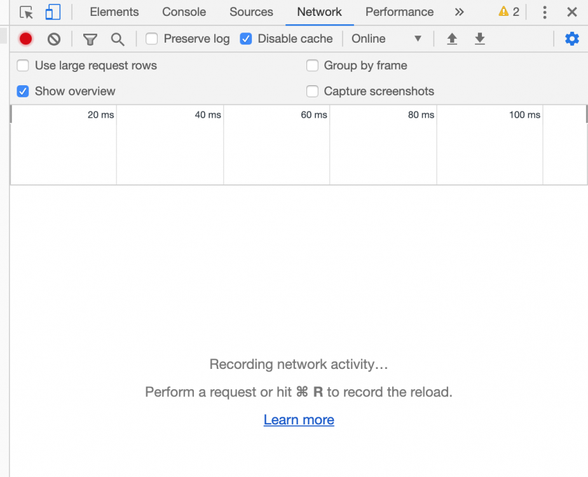Click the Learn more link
This screenshot has width=588, height=477.
pyautogui.click(x=299, y=420)
